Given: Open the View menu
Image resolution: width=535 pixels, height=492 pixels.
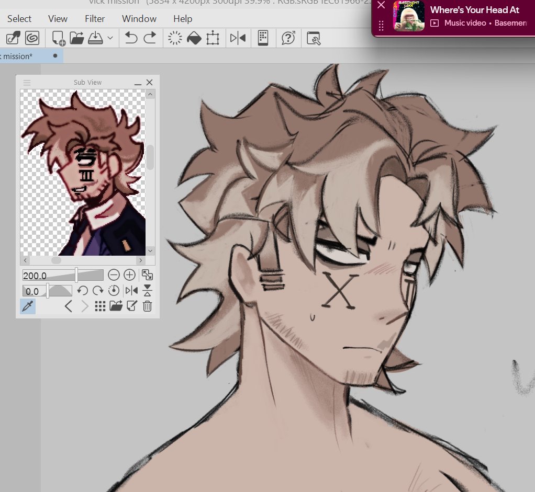Looking at the screenshot, I should click(58, 19).
